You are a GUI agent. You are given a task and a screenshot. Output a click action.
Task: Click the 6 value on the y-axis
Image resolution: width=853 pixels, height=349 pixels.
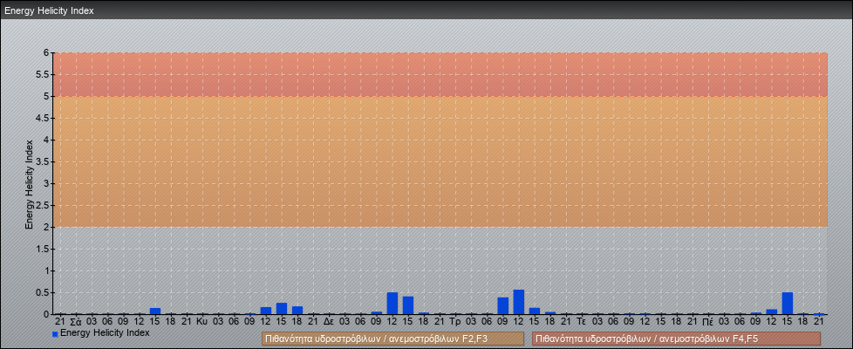tap(47, 53)
